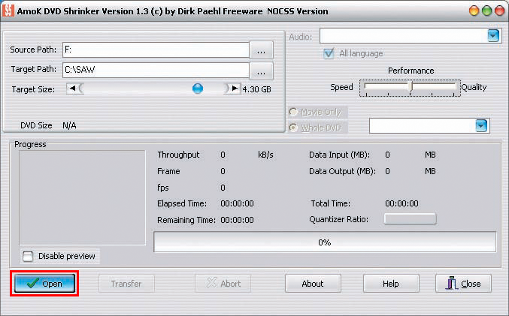The height and width of the screenshot is (316, 509).
Task: Open the About dialog
Action: (313, 284)
